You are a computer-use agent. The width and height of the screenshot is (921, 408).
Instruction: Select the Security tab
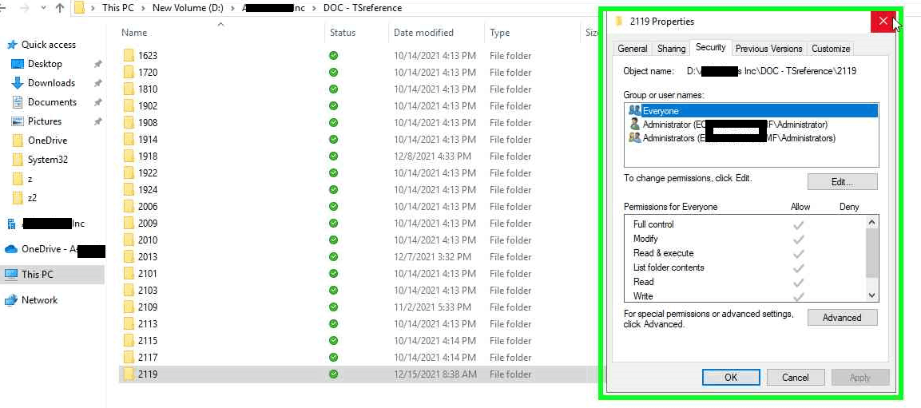711,48
